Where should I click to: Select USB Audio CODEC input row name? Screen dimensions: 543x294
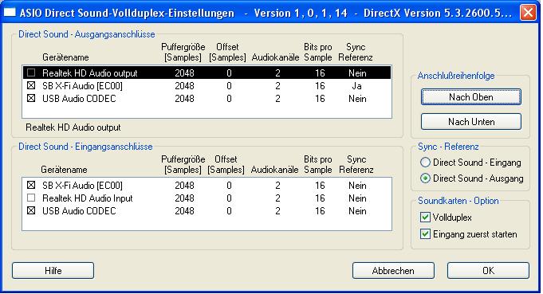click(79, 211)
